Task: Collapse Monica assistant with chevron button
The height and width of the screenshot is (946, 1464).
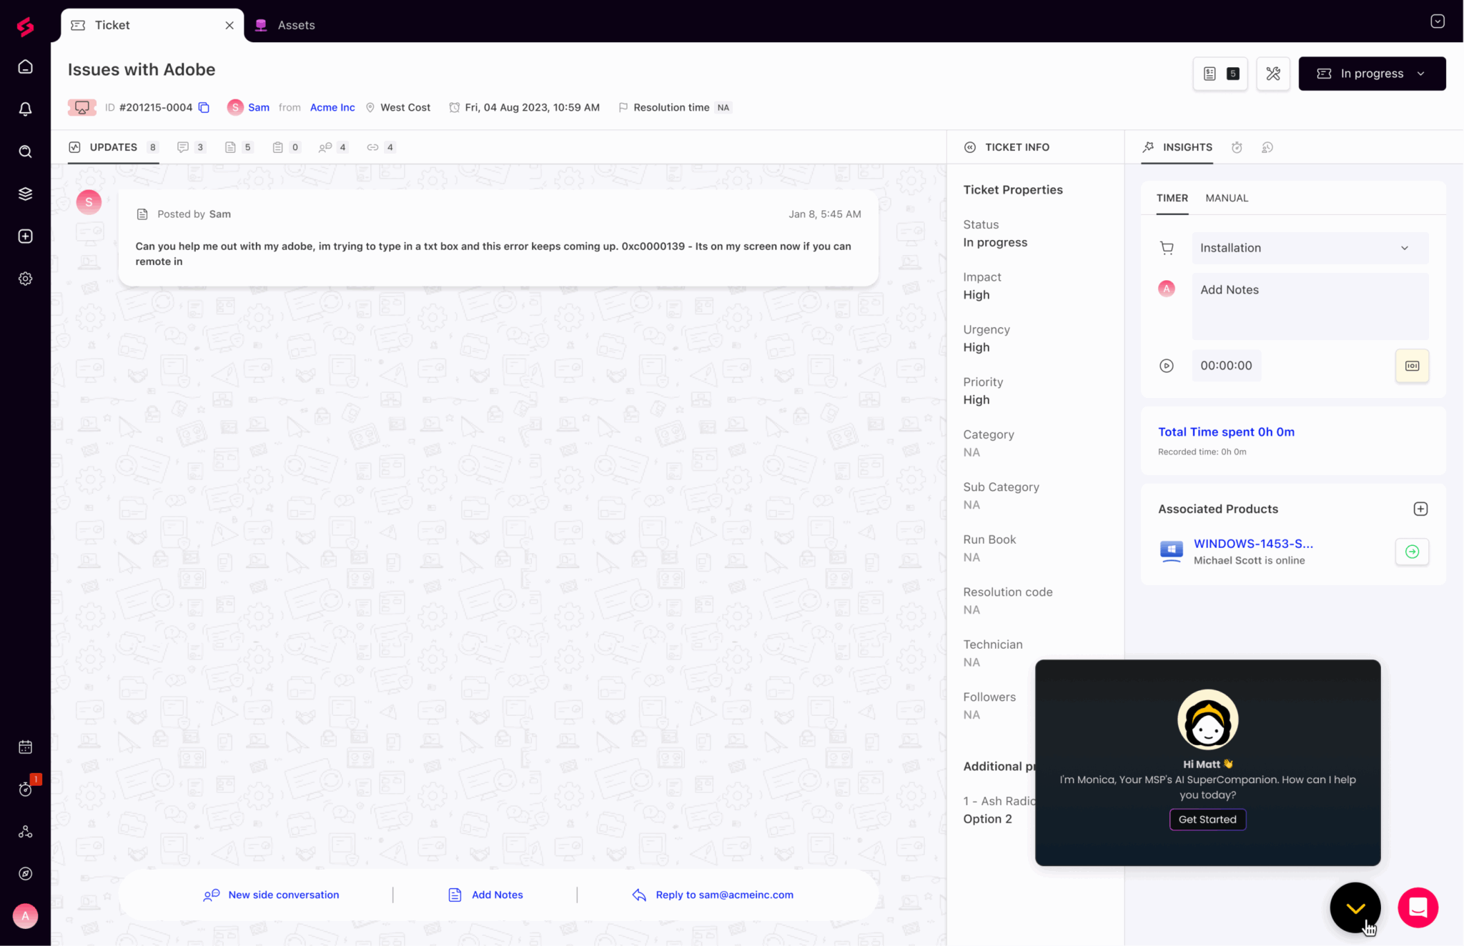Action: (1355, 907)
